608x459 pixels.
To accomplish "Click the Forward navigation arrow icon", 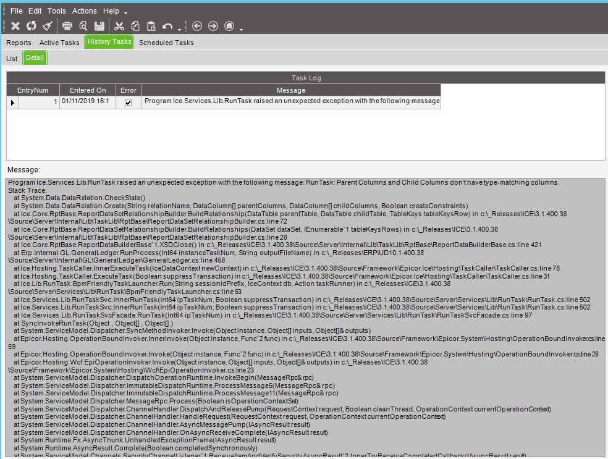I will 213,26.
